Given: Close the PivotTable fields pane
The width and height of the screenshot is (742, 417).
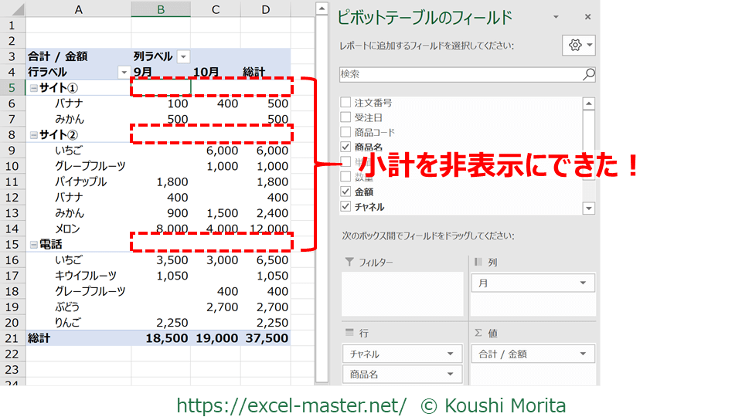Looking at the screenshot, I should coord(587,17).
